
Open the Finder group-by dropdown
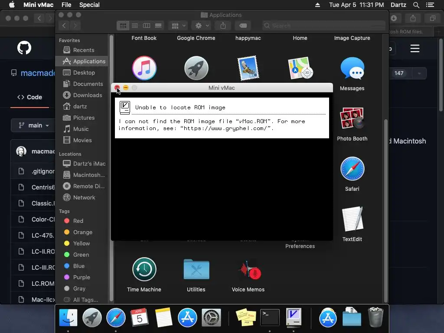click(x=178, y=26)
